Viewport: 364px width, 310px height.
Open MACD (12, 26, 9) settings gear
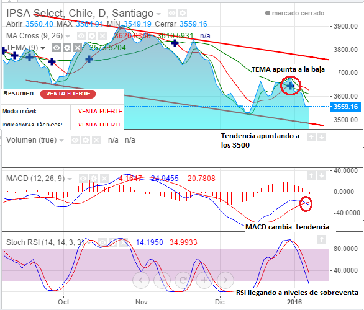coord(94,179)
